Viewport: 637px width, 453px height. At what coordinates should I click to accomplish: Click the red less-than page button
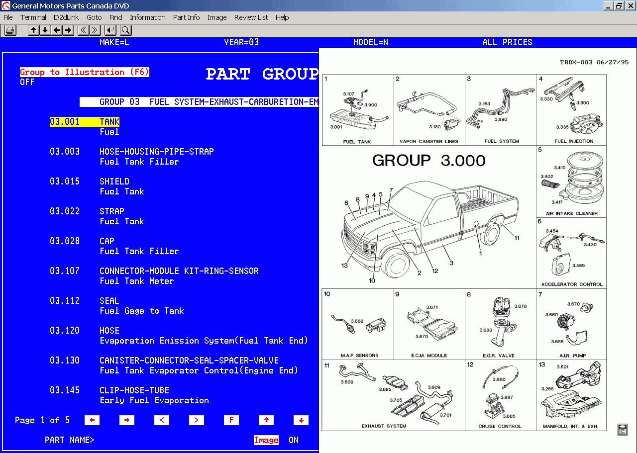point(162,420)
